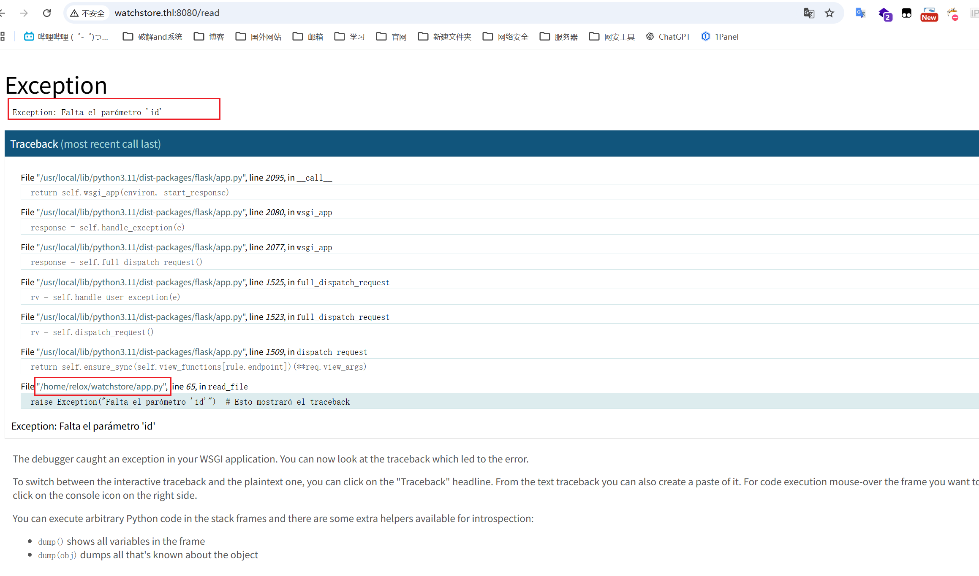Click the browser reload button
Viewport: 979px width, 576px height.
tap(47, 13)
